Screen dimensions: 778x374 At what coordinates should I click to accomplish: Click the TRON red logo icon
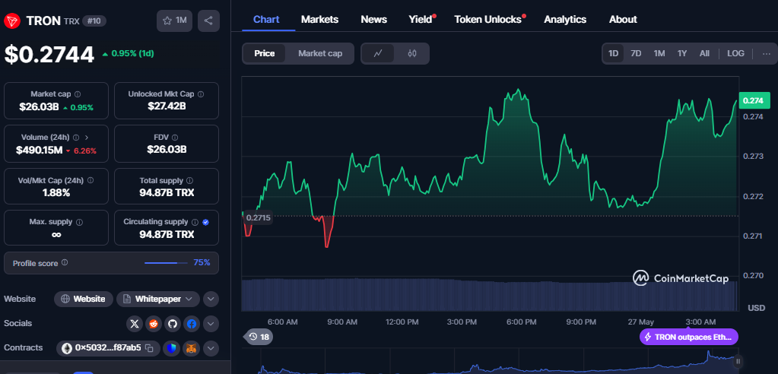point(12,21)
